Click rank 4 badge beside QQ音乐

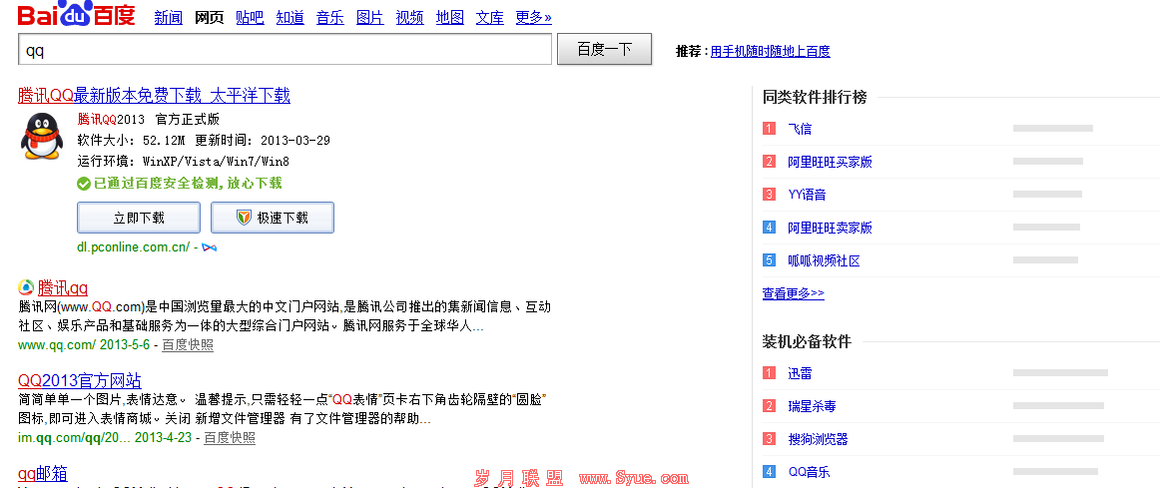coord(769,472)
